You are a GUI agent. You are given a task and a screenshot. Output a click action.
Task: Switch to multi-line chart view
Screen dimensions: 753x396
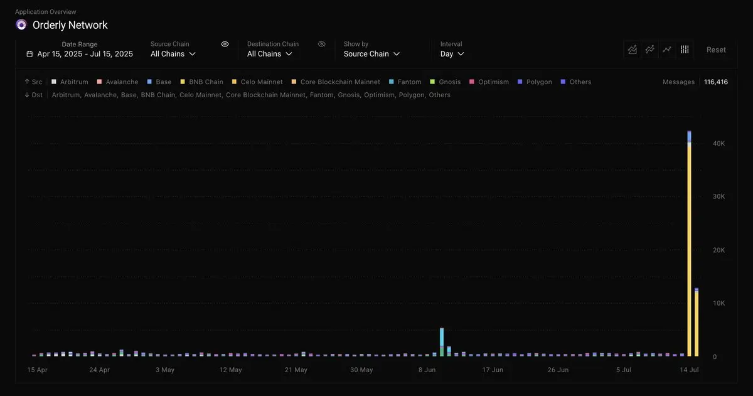[650, 50]
